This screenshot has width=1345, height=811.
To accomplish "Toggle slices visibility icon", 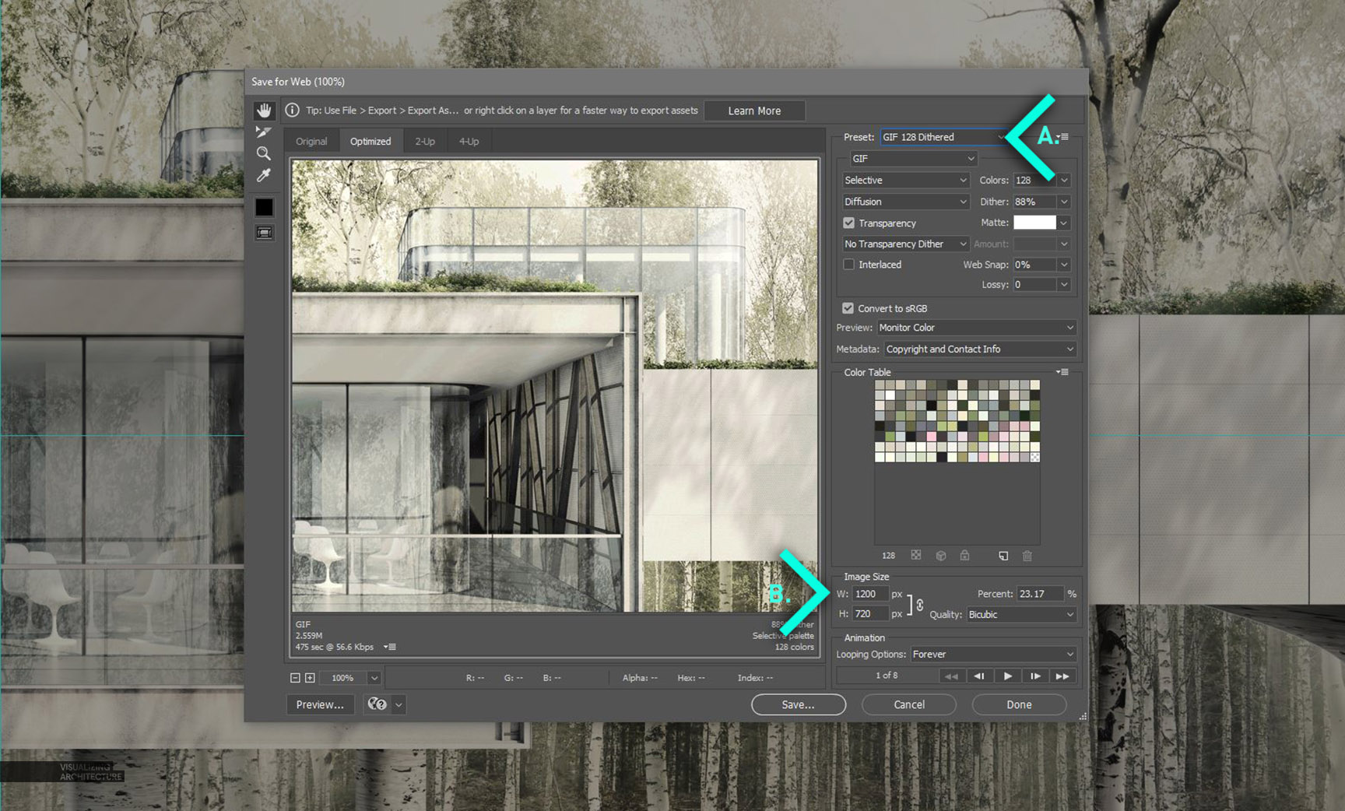I will (265, 233).
